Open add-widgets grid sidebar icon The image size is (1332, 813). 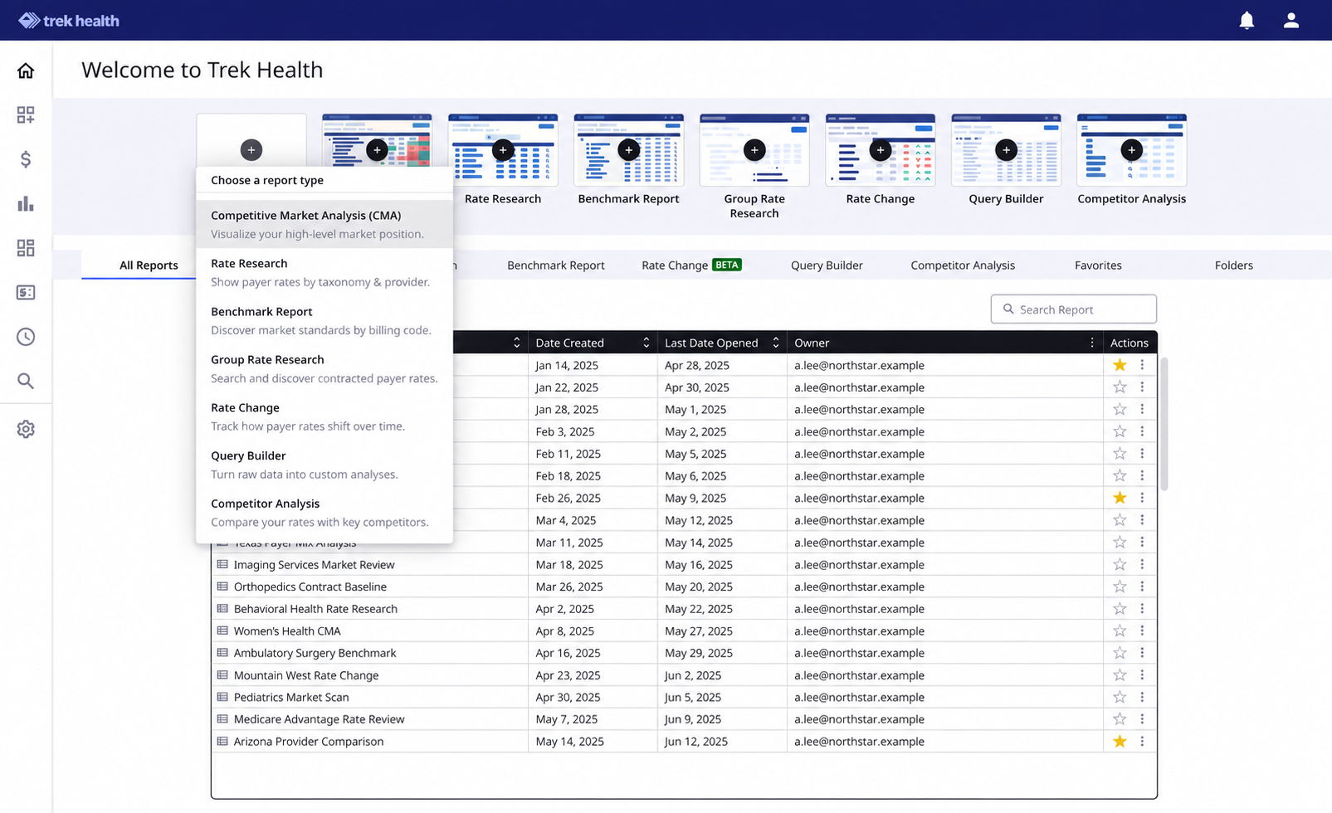coord(26,114)
